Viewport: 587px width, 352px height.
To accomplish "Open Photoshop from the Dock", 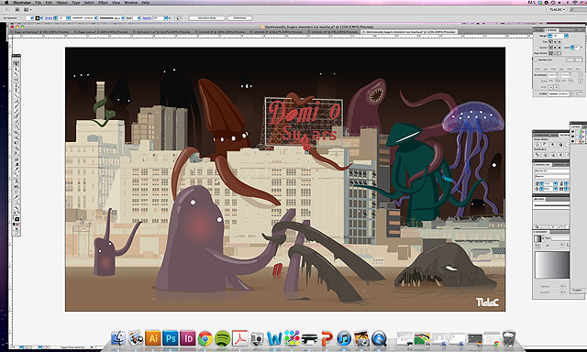I will click(x=171, y=338).
